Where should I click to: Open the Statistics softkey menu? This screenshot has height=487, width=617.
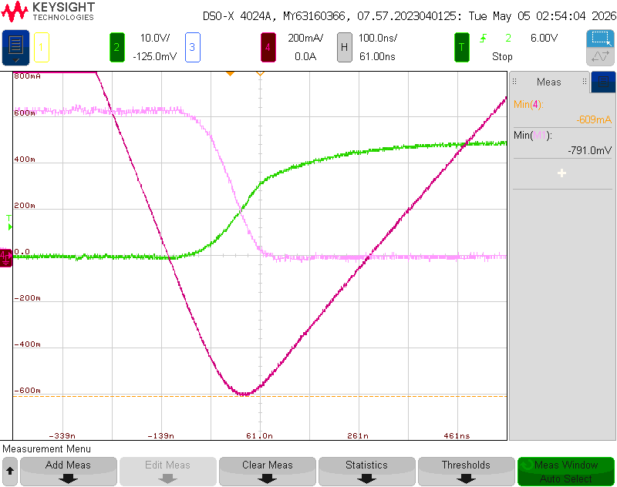pos(367,471)
